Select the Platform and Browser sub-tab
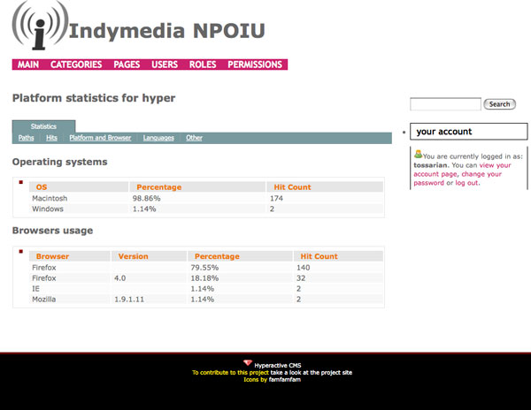531x410 pixels. click(100, 138)
